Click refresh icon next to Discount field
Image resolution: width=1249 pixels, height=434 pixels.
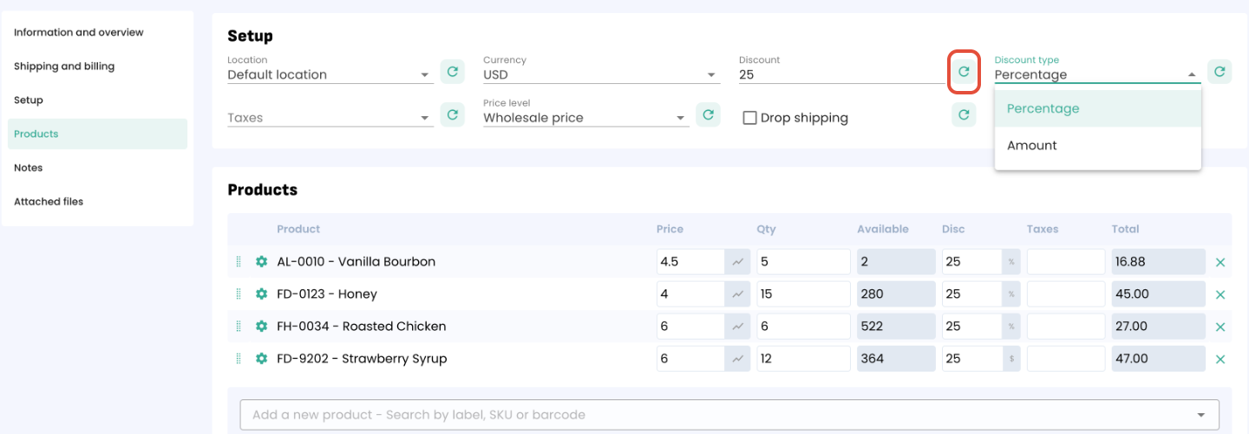(964, 72)
